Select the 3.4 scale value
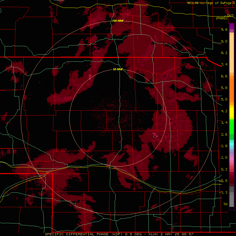This screenshot has width=236, height=236. [224, 123]
